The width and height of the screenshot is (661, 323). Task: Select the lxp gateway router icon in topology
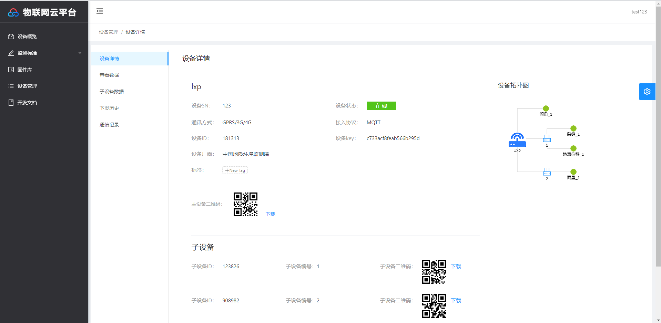[517, 140]
